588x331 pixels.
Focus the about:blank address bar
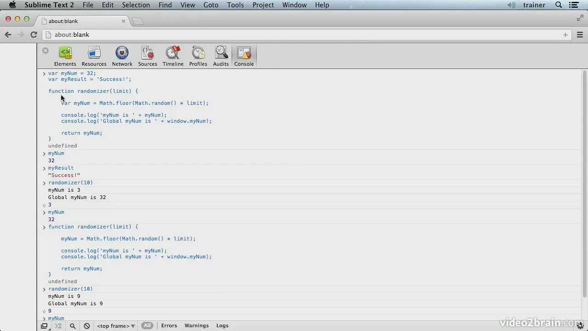[x=305, y=34]
